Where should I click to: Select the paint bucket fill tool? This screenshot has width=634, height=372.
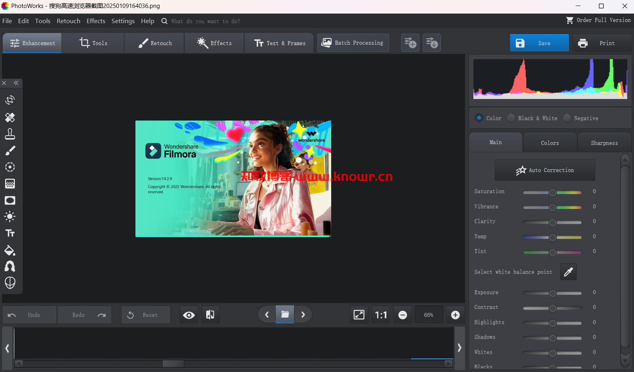pyautogui.click(x=10, y=250)
